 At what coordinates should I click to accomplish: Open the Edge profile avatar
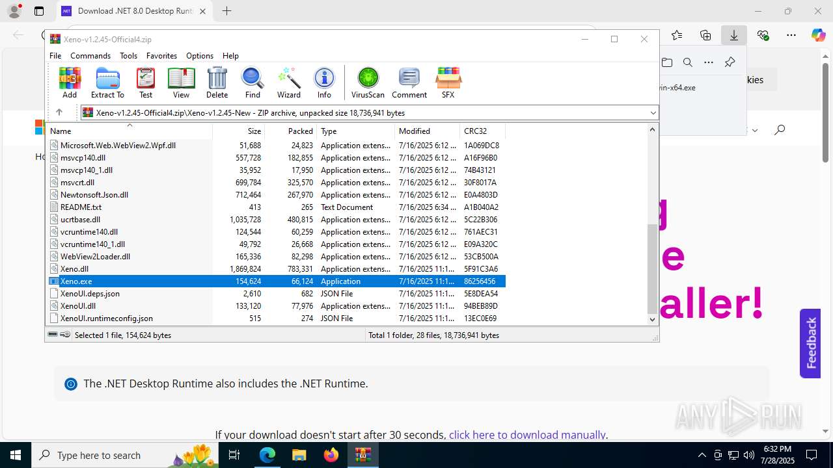14,11
